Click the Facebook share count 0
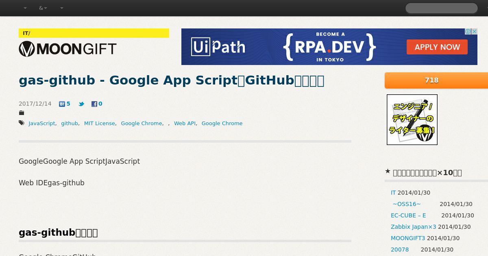The height and width of the screenshot is (256, 488). click(100, 104)
